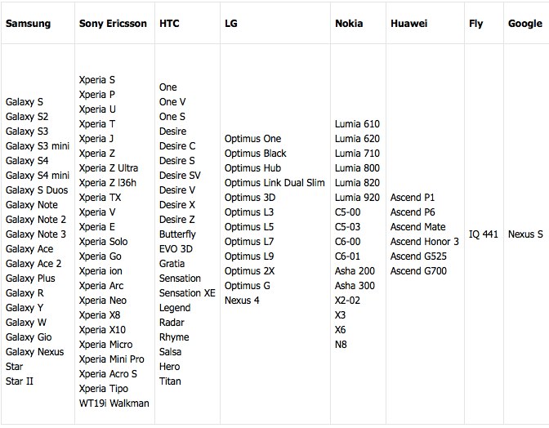Click Optimus Link Dual Slim entry
Screen dimensions: 549x428
[274, 183]
